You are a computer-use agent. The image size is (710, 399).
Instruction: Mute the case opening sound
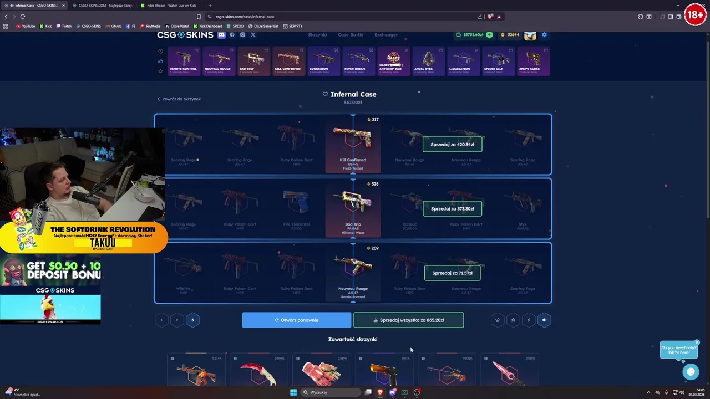pos(544,320)
